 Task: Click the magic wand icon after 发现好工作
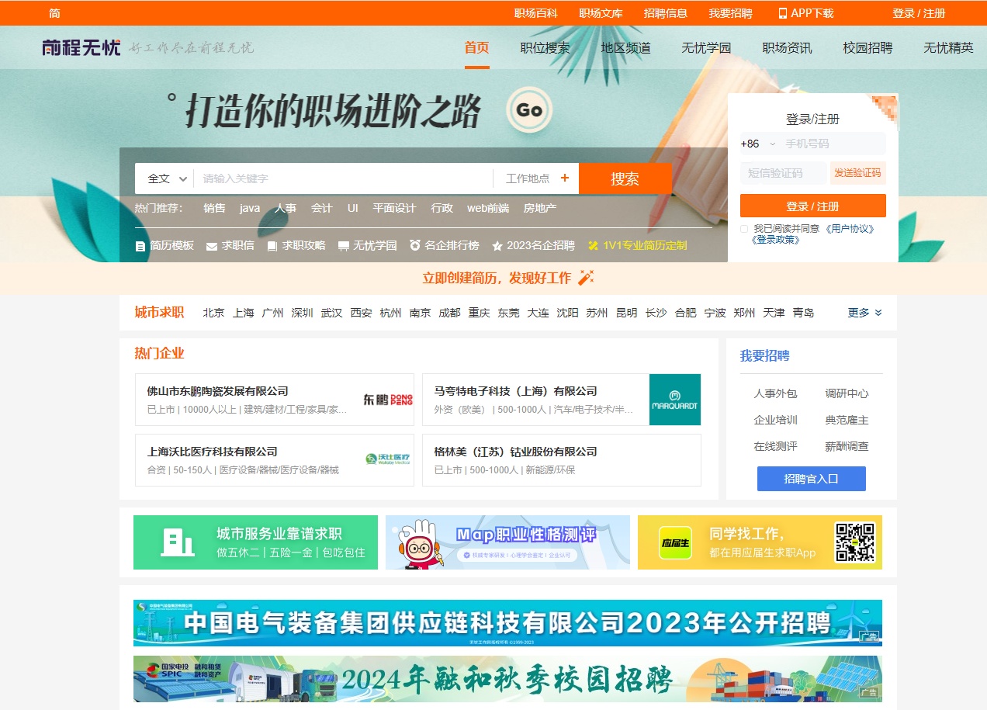pos(586,277)
